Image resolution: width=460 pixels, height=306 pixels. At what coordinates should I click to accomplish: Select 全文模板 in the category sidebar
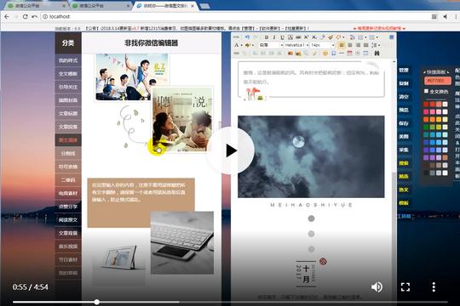pyautogui.click(x=68, y=74)
